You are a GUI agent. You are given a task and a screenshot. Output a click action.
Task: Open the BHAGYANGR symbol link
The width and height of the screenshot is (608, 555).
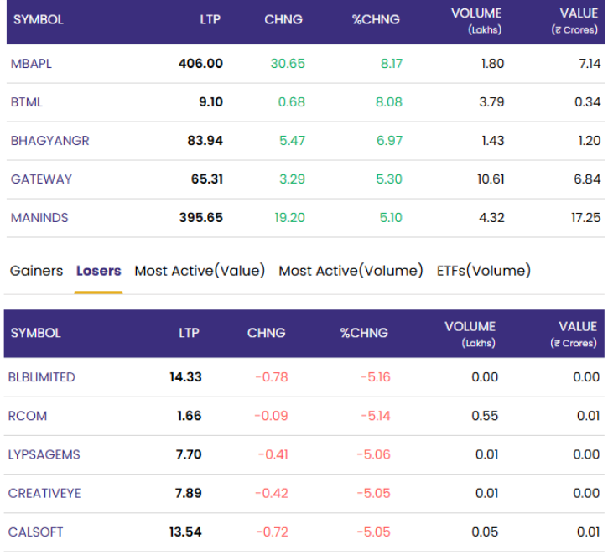pyautogui.click(x=50, y=141)
